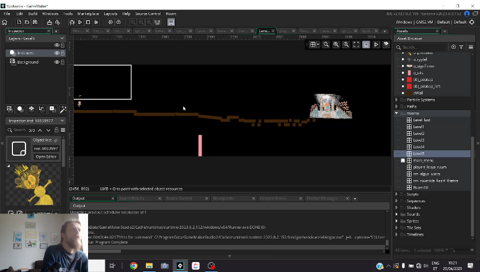The image size is (480, 272).
Task: Clean the project cache with broom icon
Action: 96,22
